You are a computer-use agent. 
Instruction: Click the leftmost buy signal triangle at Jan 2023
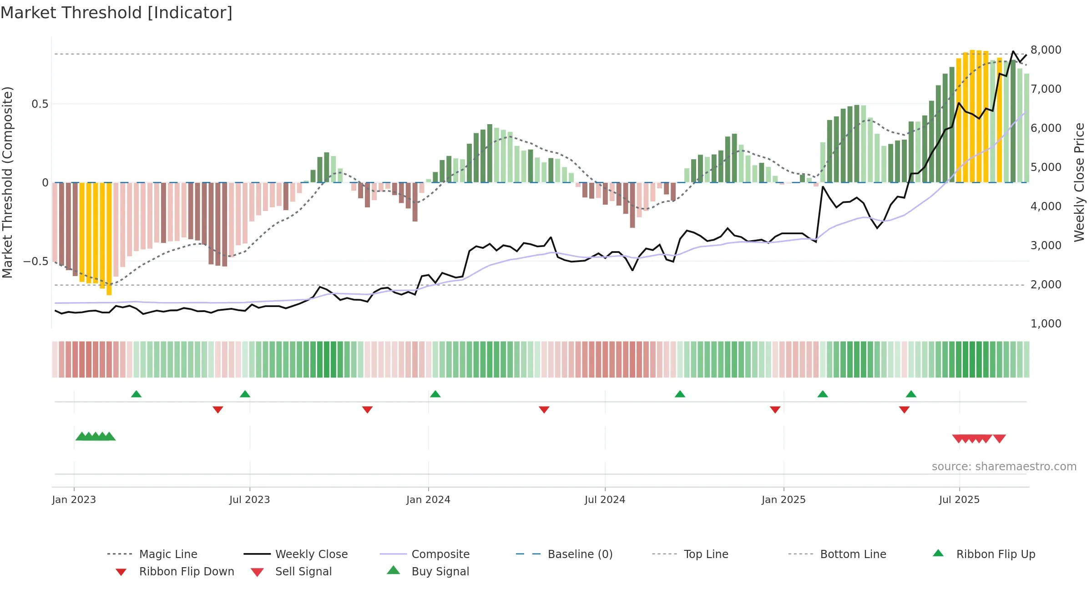(x=82, y=436)
